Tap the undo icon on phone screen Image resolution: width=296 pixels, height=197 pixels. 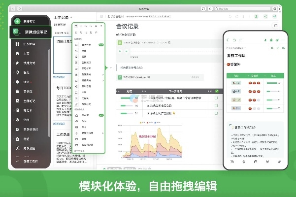[x=234, y=40]
